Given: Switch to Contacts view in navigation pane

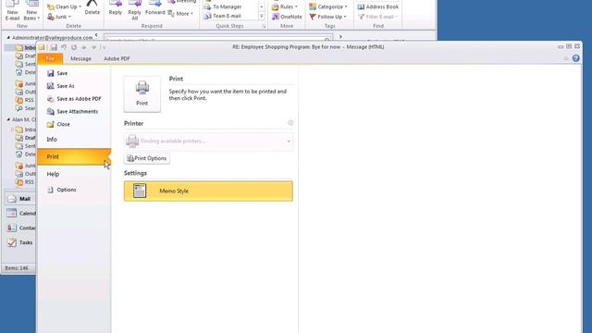Looking at the screenshot, I should [20, 228].
